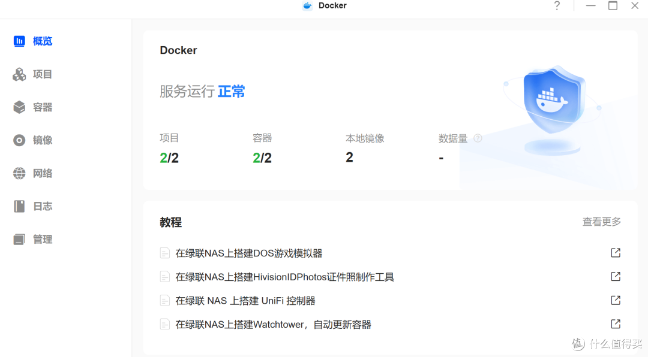The width and height of the screenshot is (648, 357).
Task: Click document icon beside UniFi tutorial
Action: (x=164, y=301)
